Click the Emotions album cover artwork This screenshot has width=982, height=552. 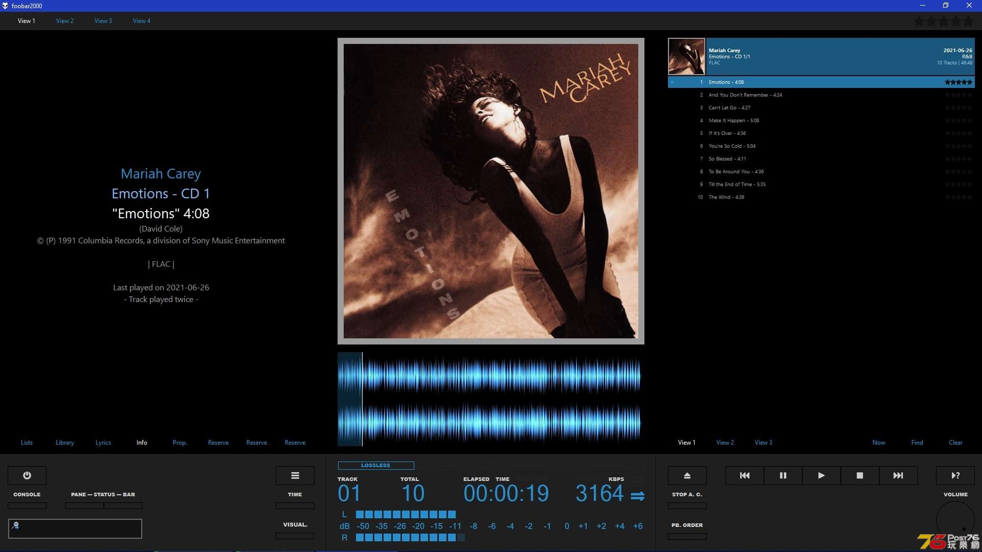pyautogui.click(x=491, y=191)
